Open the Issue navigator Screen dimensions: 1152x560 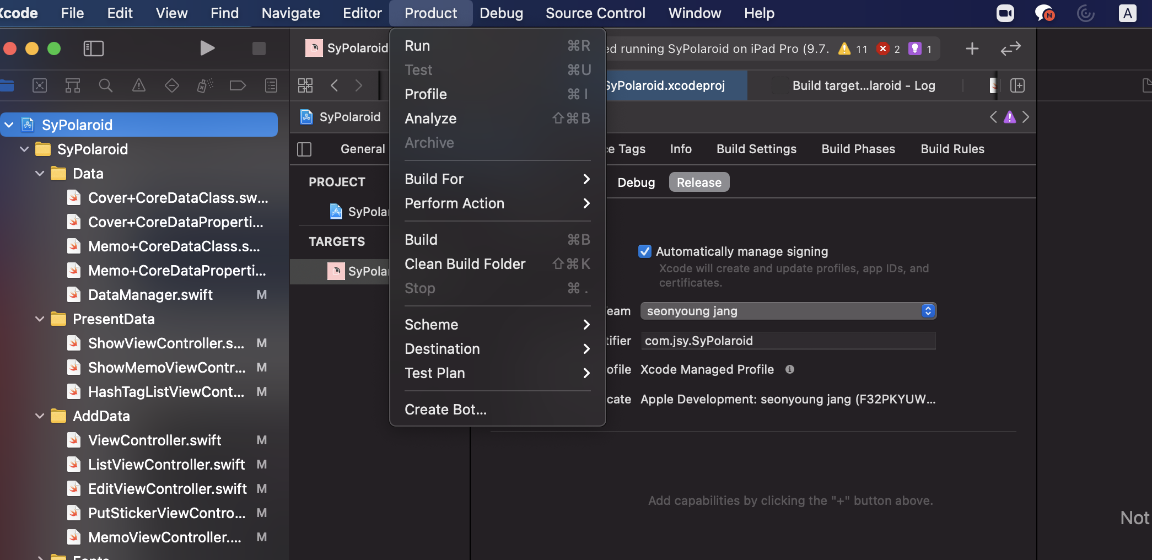138,85
